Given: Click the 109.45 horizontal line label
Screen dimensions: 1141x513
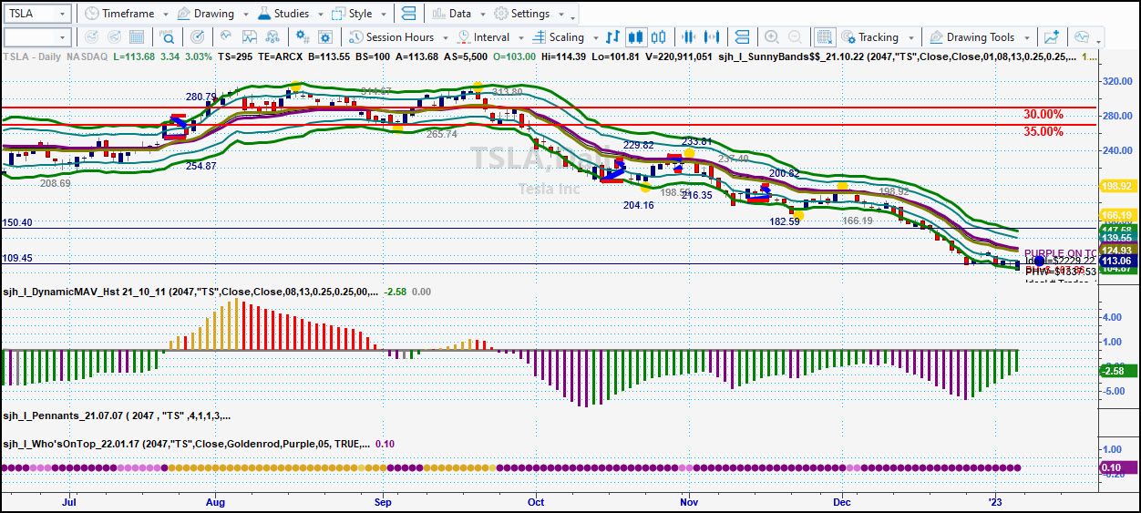Looking at the screenshot, I should [18, 258].
